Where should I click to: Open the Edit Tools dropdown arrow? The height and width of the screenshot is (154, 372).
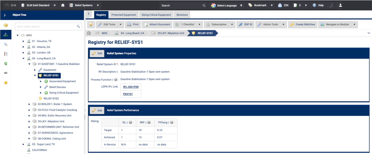pos(120,24)
